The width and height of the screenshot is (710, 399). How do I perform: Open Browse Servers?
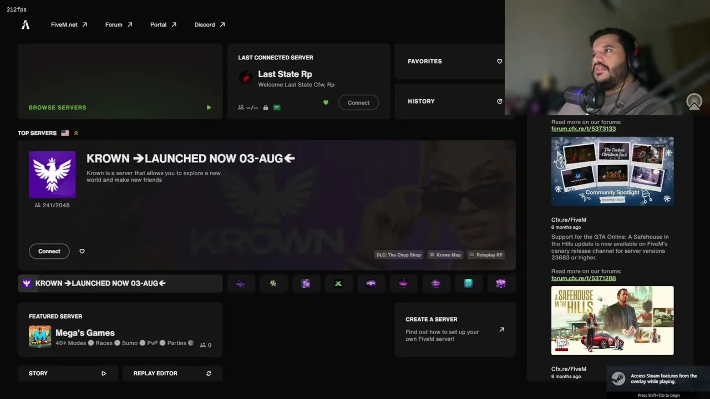[x=120, y=81]
